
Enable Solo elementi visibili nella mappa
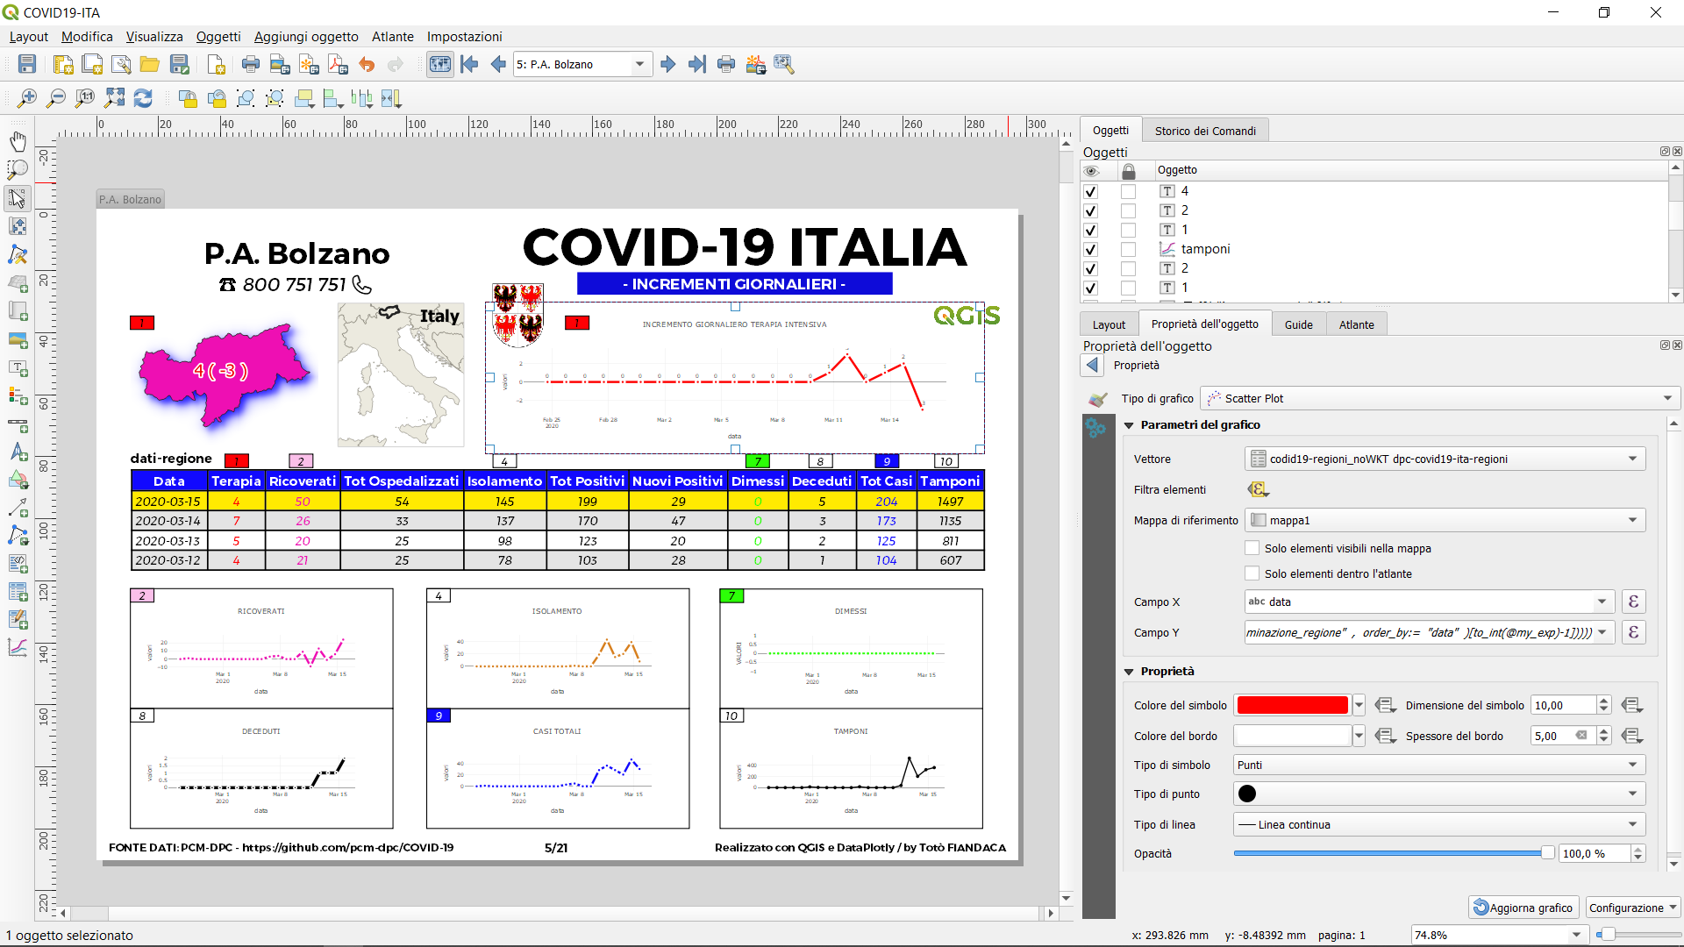[x=1252, y=548]
